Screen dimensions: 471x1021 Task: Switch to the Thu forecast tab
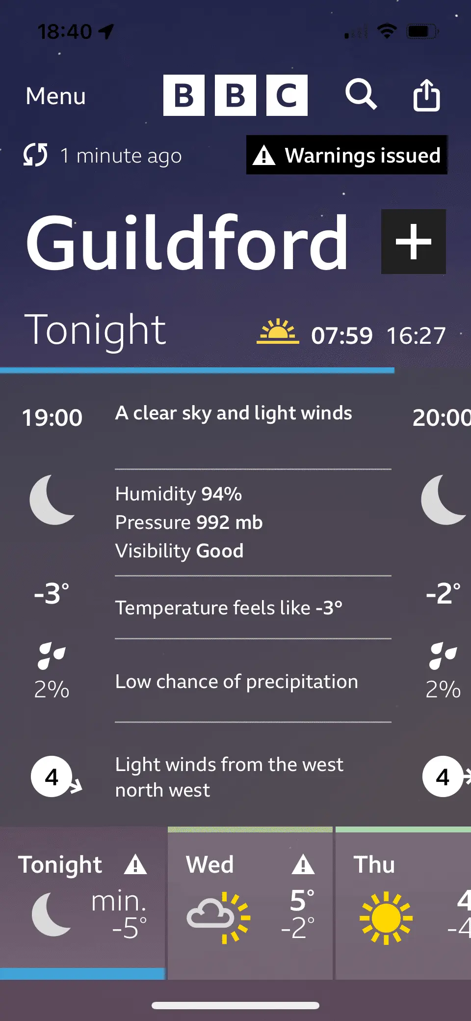coord(403,903)
